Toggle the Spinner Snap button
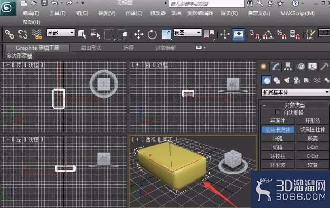Viewport: 330px width, 208px height. (295, 34)
